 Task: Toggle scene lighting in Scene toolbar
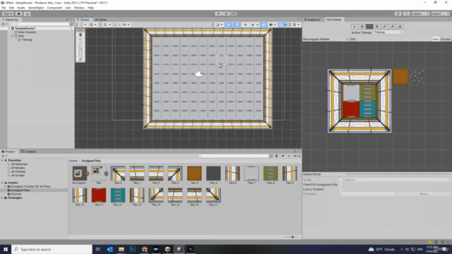pos(237,25)
